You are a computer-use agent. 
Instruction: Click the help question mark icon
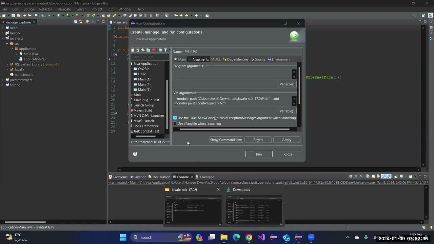(135, 154)
